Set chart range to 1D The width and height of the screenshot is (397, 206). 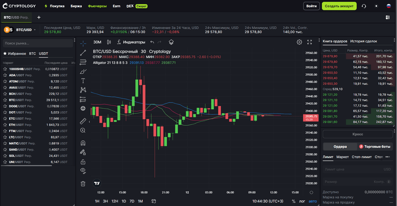[124, 201]
